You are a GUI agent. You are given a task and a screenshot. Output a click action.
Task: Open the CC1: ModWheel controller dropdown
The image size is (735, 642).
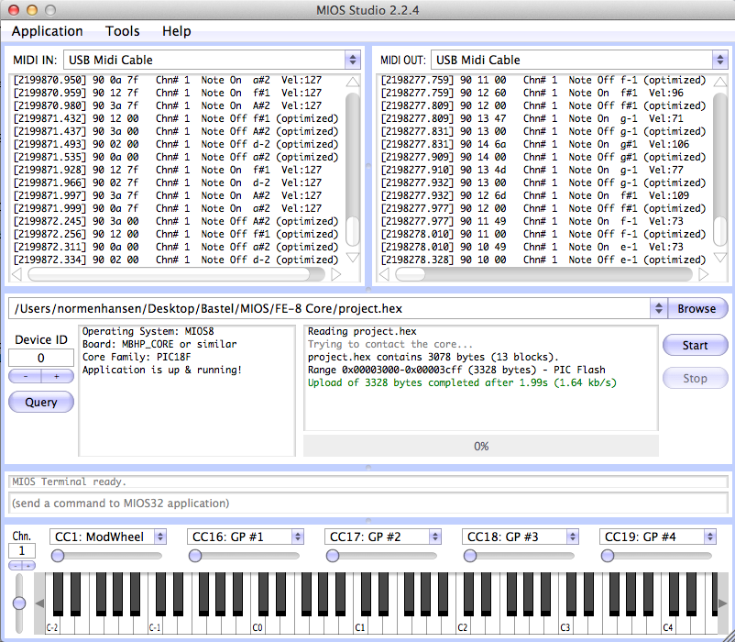click(108, 537)
